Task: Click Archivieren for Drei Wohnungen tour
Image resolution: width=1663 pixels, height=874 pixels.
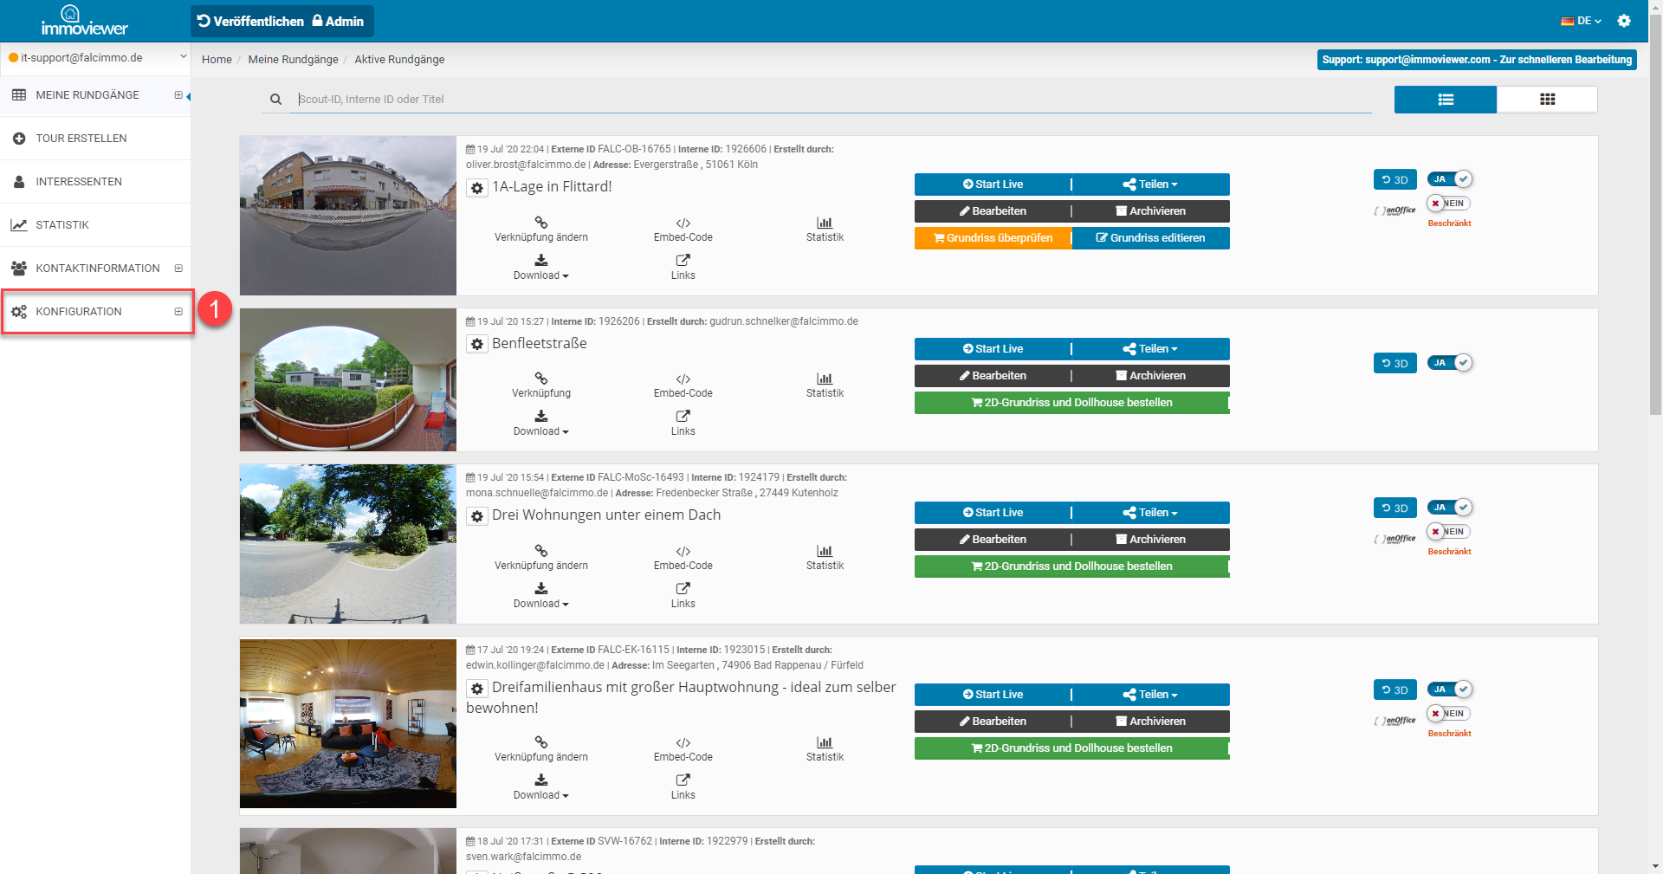Action: (x=1150, y=540)
